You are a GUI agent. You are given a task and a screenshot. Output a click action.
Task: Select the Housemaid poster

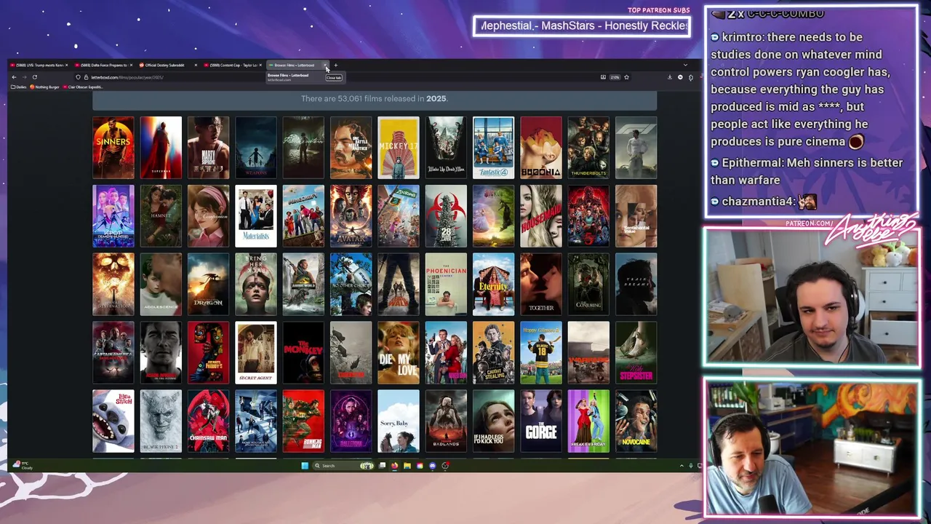[x=541, y=216]
